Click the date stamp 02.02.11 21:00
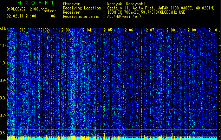221x140 pixels. (21, 16)
